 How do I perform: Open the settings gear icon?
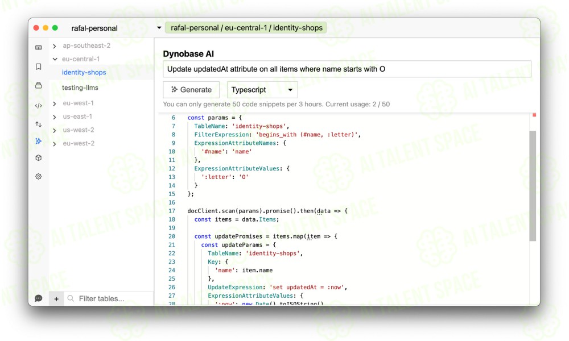[x=39, y=177]
